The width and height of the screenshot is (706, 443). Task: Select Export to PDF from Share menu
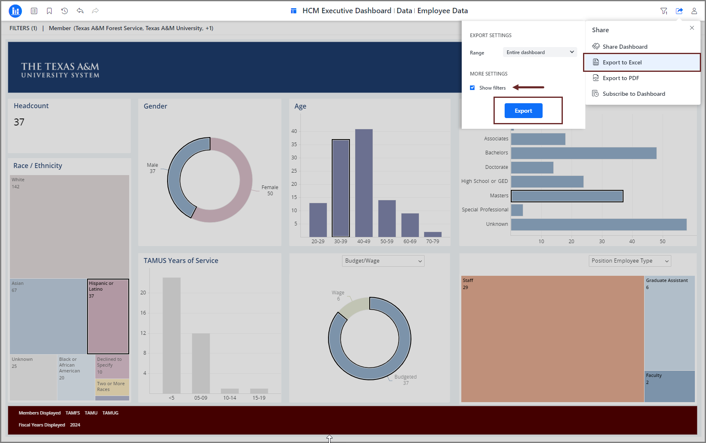coord(621,78)
